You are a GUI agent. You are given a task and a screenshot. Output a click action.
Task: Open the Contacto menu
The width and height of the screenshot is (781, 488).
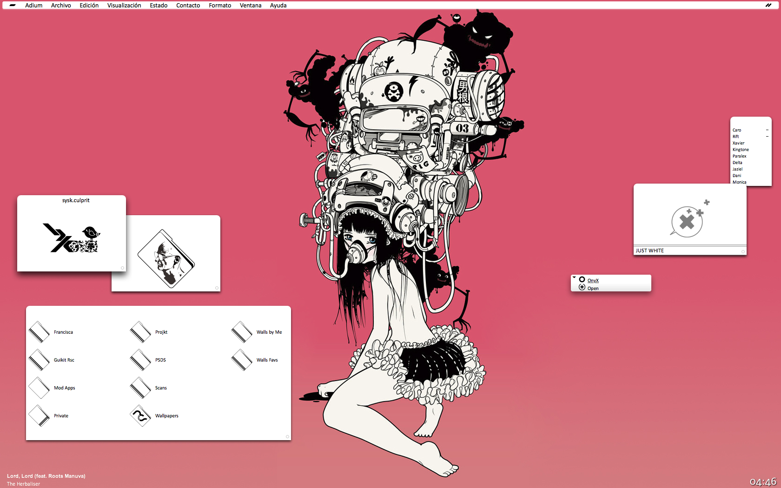coord(188,5)
